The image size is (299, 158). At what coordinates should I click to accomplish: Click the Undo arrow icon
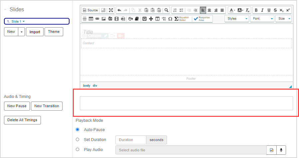pyautogui.click(x=119, y=10)
